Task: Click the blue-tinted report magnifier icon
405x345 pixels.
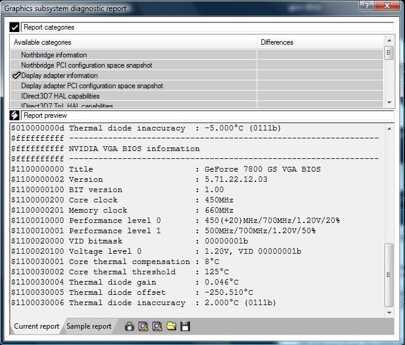Action: tap(157, 326)
